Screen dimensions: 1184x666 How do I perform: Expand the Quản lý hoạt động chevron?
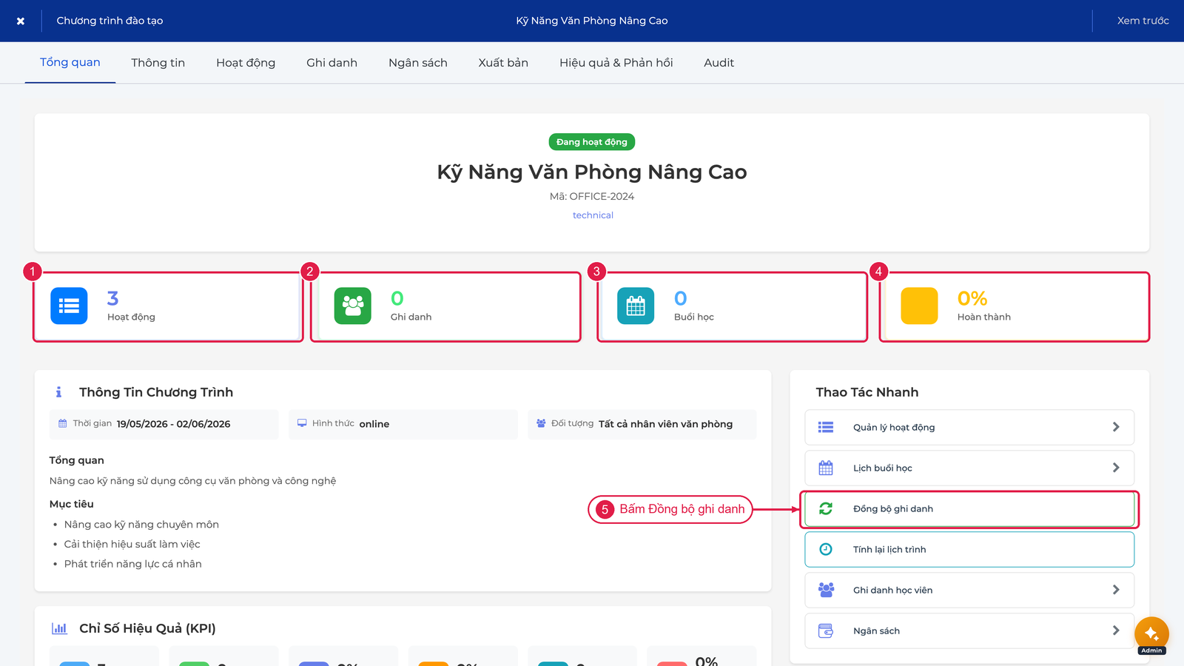coord(1116,427)
